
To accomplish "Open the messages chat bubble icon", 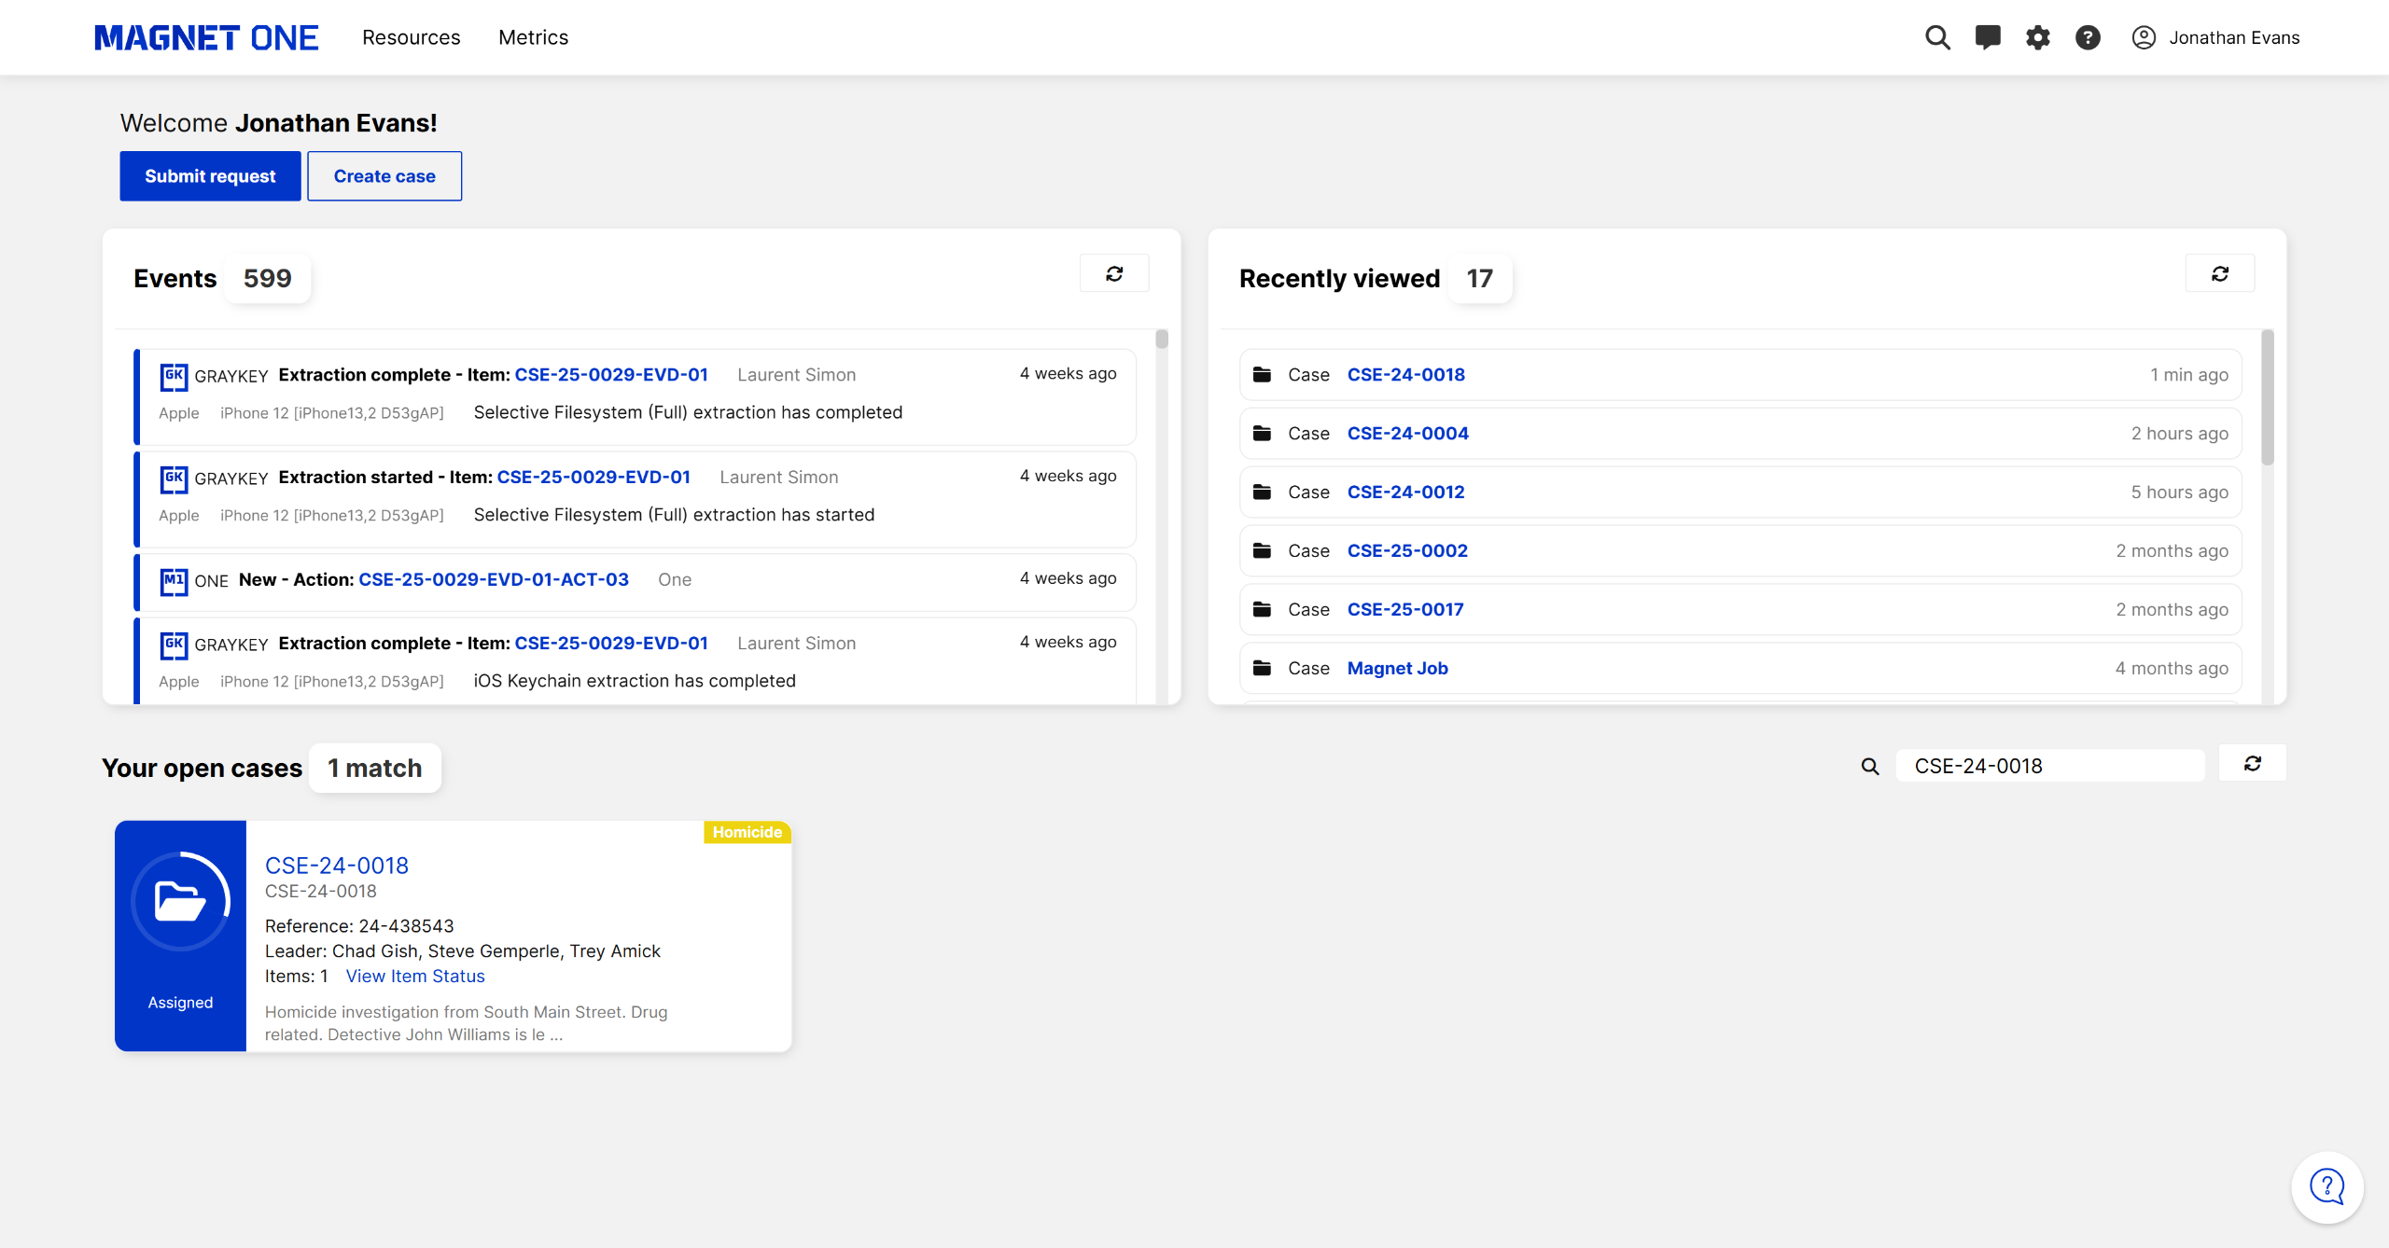I will pyautogui.click(x=1988, y=37).
